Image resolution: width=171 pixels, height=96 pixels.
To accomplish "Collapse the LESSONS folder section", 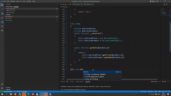I will coord(8,15).
